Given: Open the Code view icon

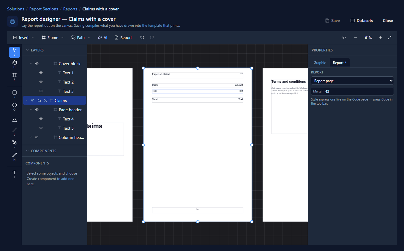Looking at the screenshot, I should pyautogui.click(x=344, y=37).
